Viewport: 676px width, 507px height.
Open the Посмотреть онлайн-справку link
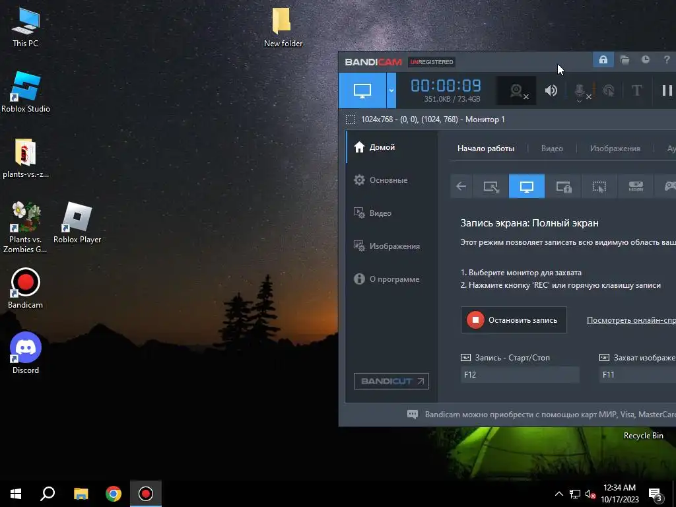pos(631,320)
